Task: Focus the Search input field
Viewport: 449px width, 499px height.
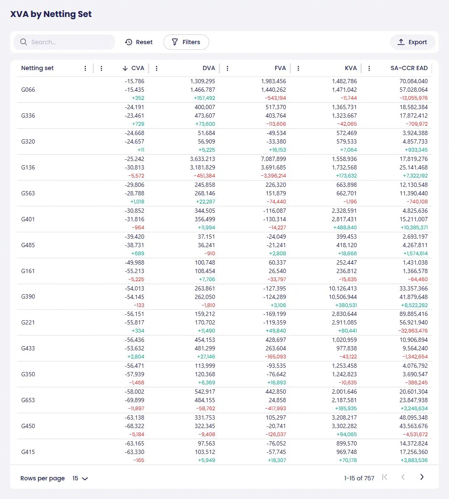Action: coord(64,42)
